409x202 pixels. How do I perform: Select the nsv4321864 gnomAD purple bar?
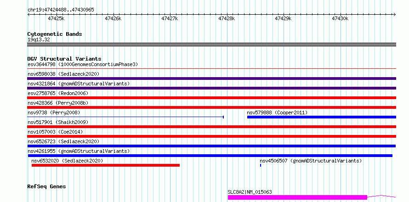click(211, 88)
